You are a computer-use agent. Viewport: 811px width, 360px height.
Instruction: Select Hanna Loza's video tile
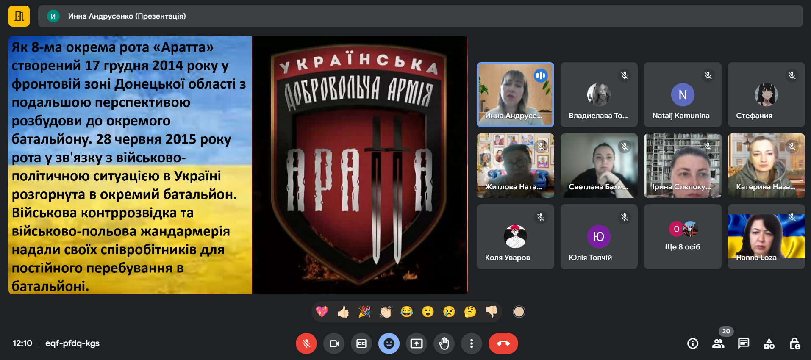tap(766, 236)
